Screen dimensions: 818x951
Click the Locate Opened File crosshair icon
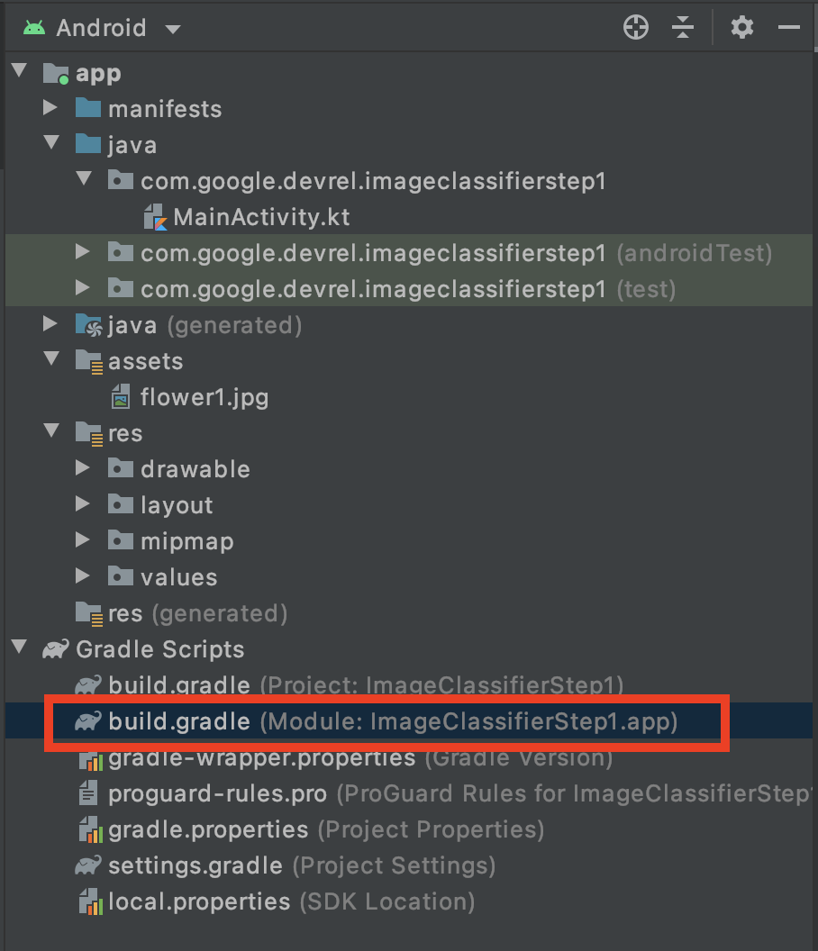click(x=635, y=27)
